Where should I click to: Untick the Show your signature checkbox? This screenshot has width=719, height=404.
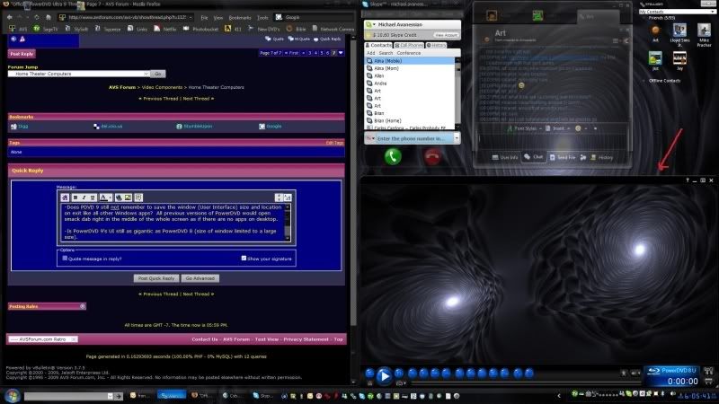tap(244, 258)
